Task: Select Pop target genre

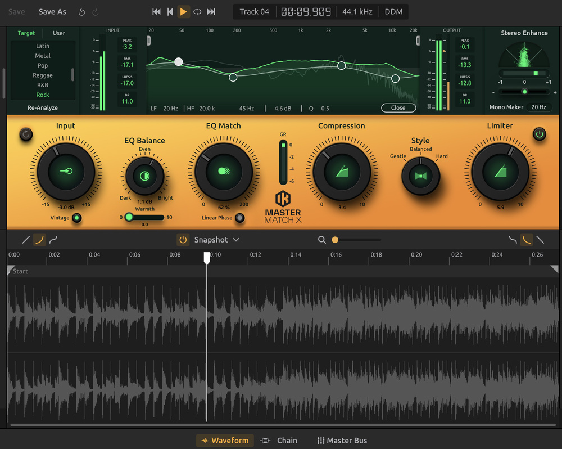Action: [x=43, y=65]
